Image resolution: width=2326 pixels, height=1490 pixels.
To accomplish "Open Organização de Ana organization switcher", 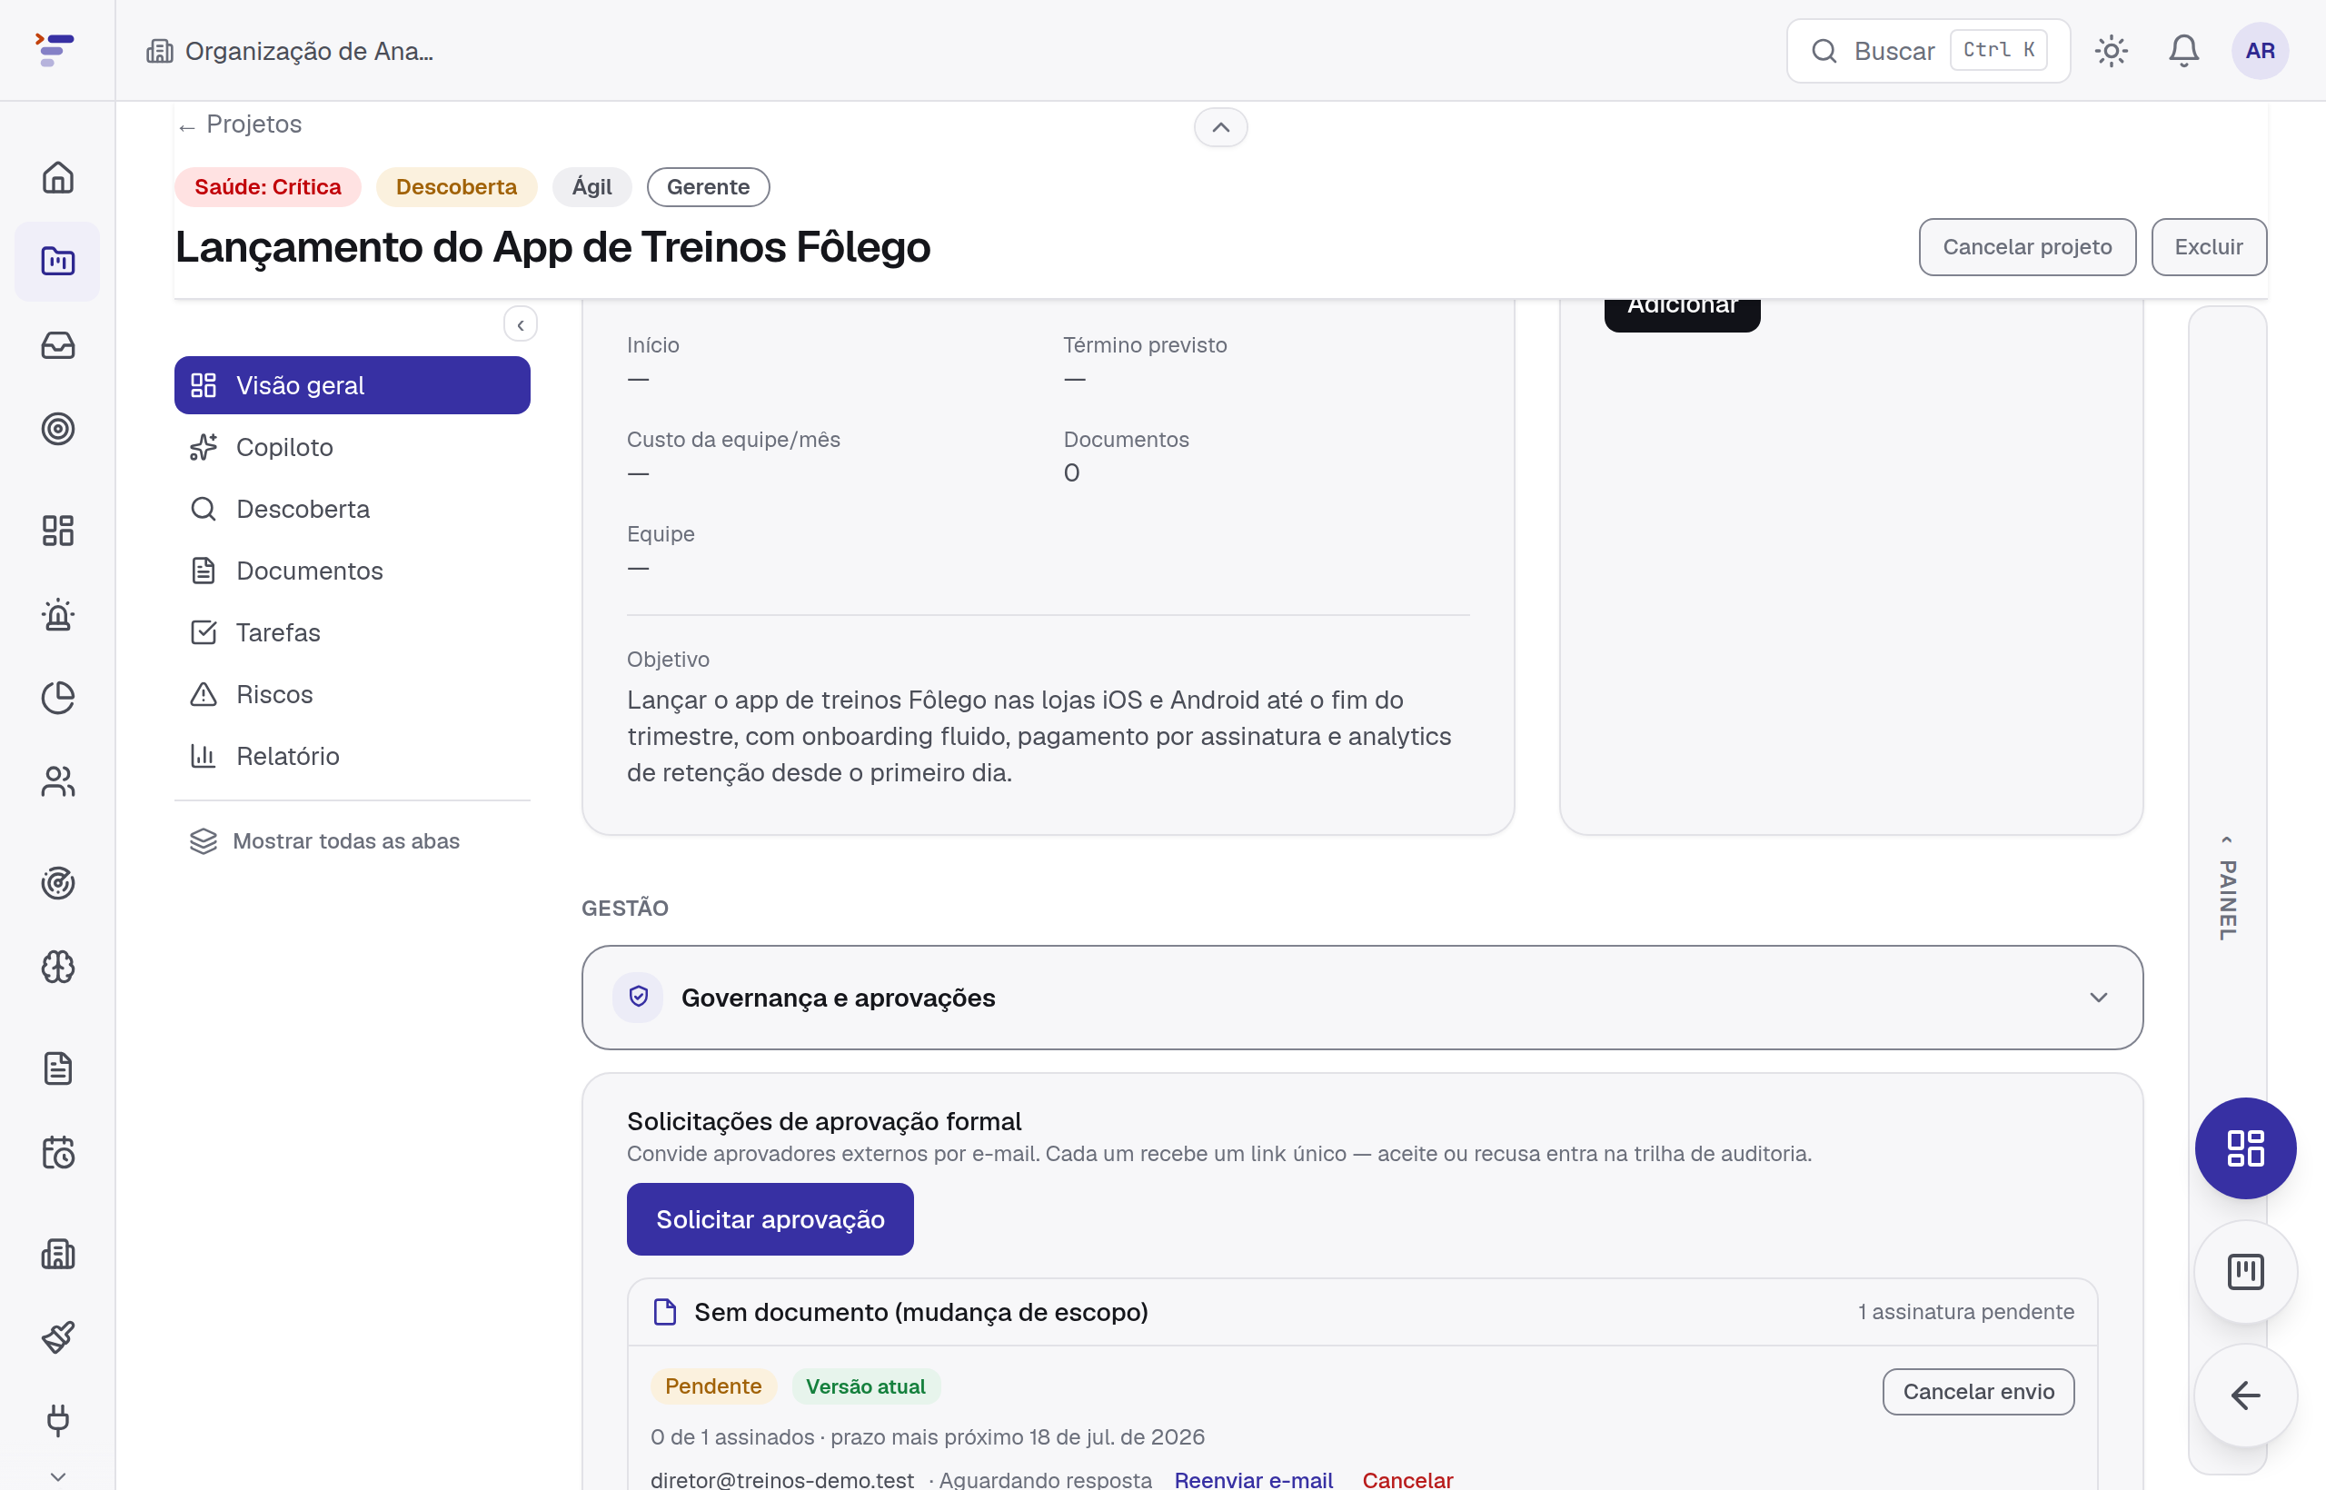I will (289, 50).
